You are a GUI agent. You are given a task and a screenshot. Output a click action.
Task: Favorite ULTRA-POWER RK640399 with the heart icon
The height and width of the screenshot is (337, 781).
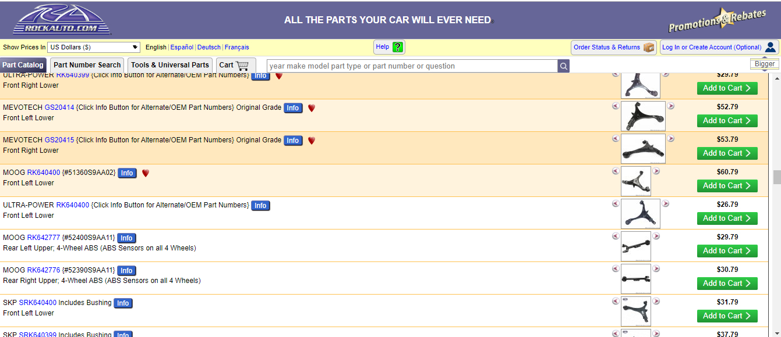pos(279,76)
